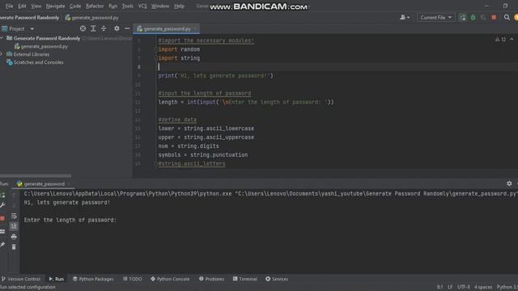The width and height of the screenshot is (518, 291).
Task: Open Run panel settings gear
Action: (x=509, y=183)
